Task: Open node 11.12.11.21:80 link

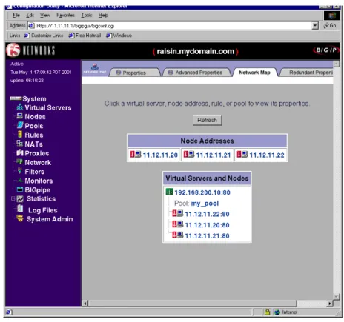Action: pyautogui.click(x=207, y=235)
